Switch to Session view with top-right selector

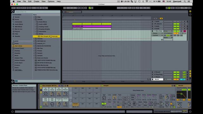pyautogui.click(x=190, y=14)
